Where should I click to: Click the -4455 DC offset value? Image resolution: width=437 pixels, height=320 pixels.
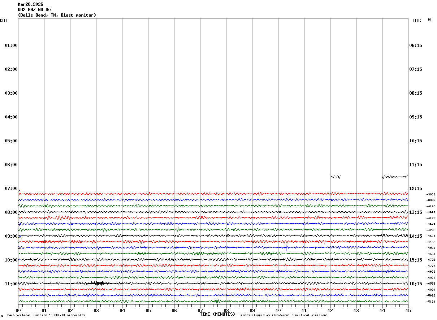pyautogui.click(x=430, y=242)
